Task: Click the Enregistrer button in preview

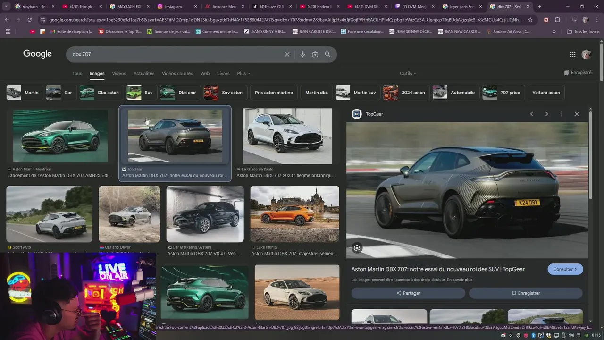Action: 526,293
